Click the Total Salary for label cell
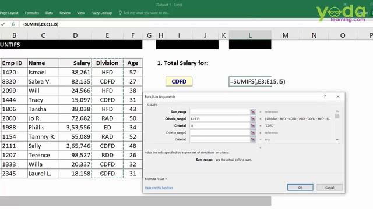This screenshot has height=209, width=373. tap(182, 63)
